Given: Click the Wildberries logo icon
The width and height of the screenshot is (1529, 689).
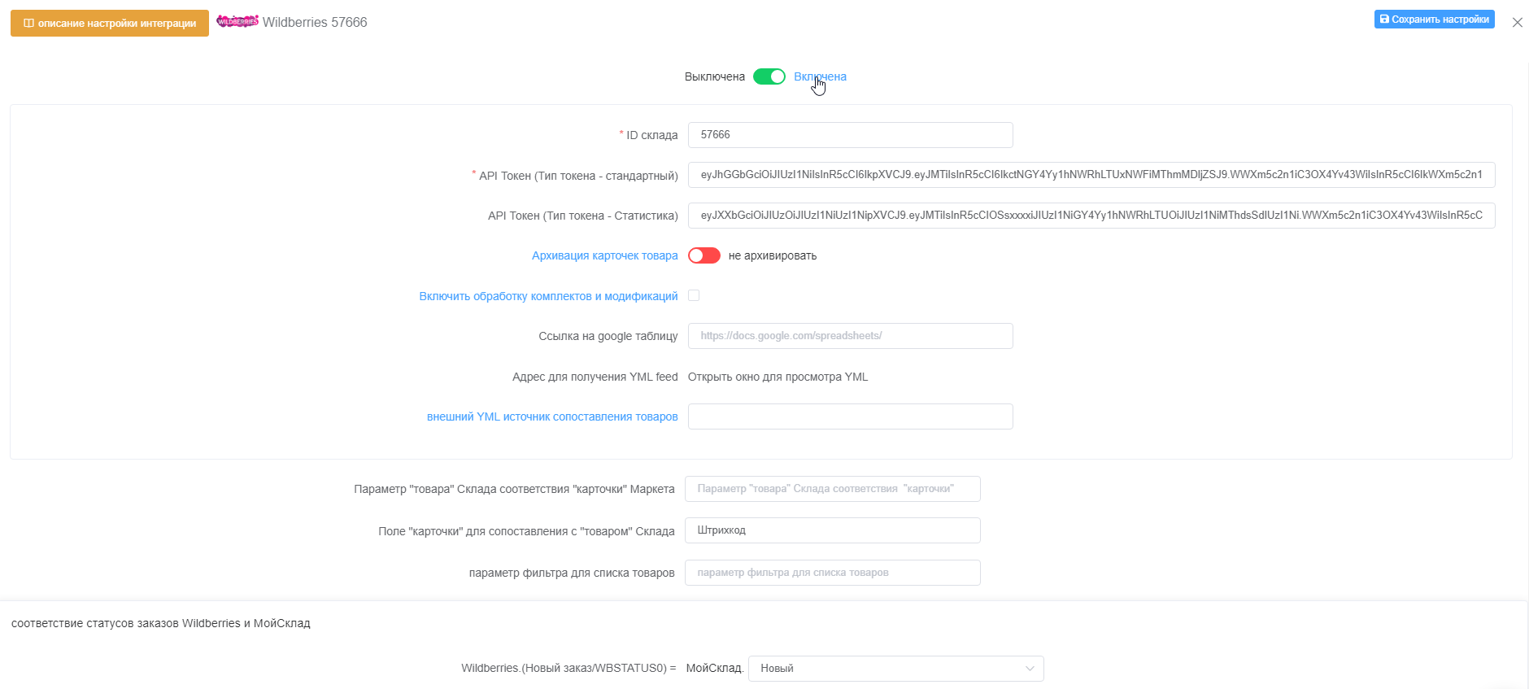Looking at the screenshot, I should tap(237, 22).
